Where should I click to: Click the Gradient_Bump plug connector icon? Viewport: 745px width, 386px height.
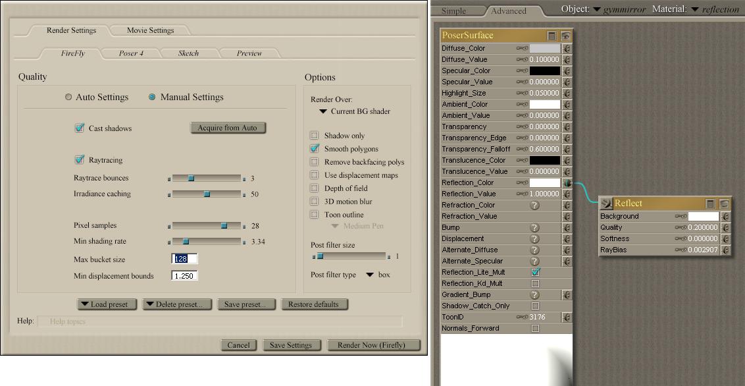pos(567,294)
